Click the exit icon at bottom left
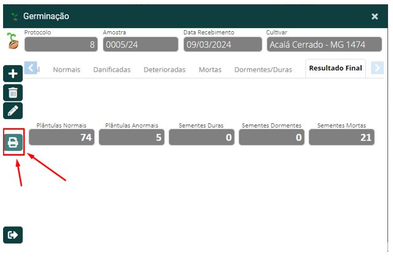The height and width of the screenshot is (265, 393). pyautogui.click(x=13, y=234)
